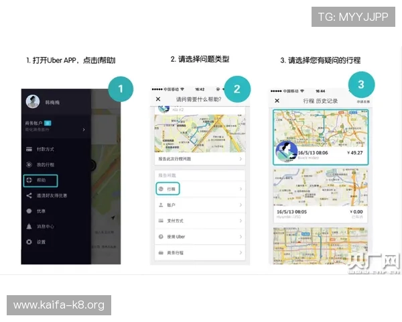Open 商务账户 business account row

tap(56, 126)
